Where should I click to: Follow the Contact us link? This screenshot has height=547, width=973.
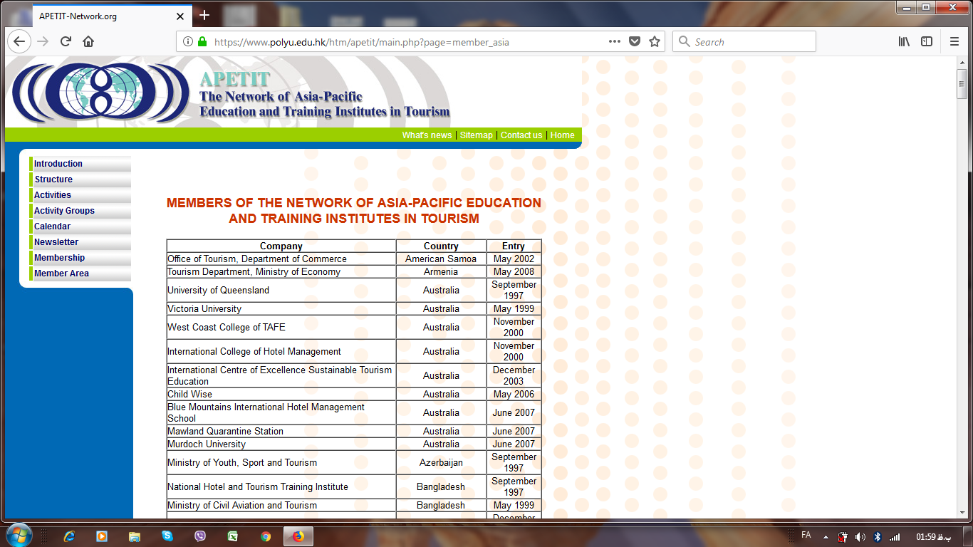pos(521,135)
